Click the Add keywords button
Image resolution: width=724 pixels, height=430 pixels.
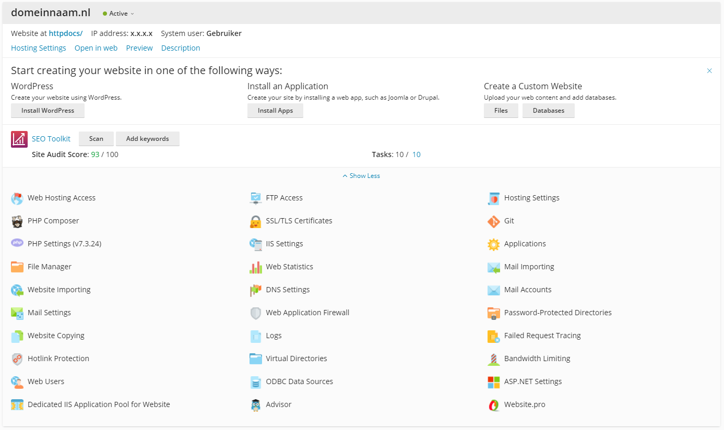148,139
